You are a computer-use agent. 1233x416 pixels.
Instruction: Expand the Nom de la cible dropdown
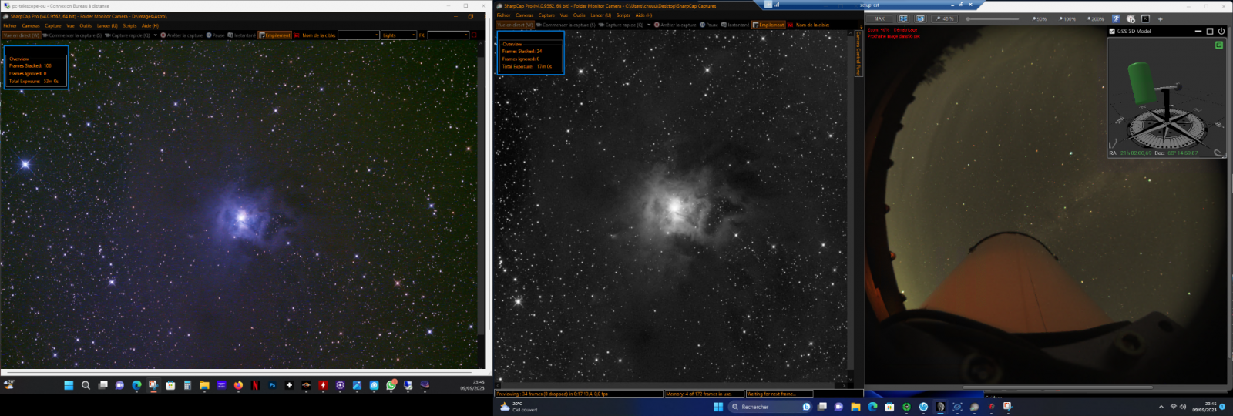pos(358,35)
